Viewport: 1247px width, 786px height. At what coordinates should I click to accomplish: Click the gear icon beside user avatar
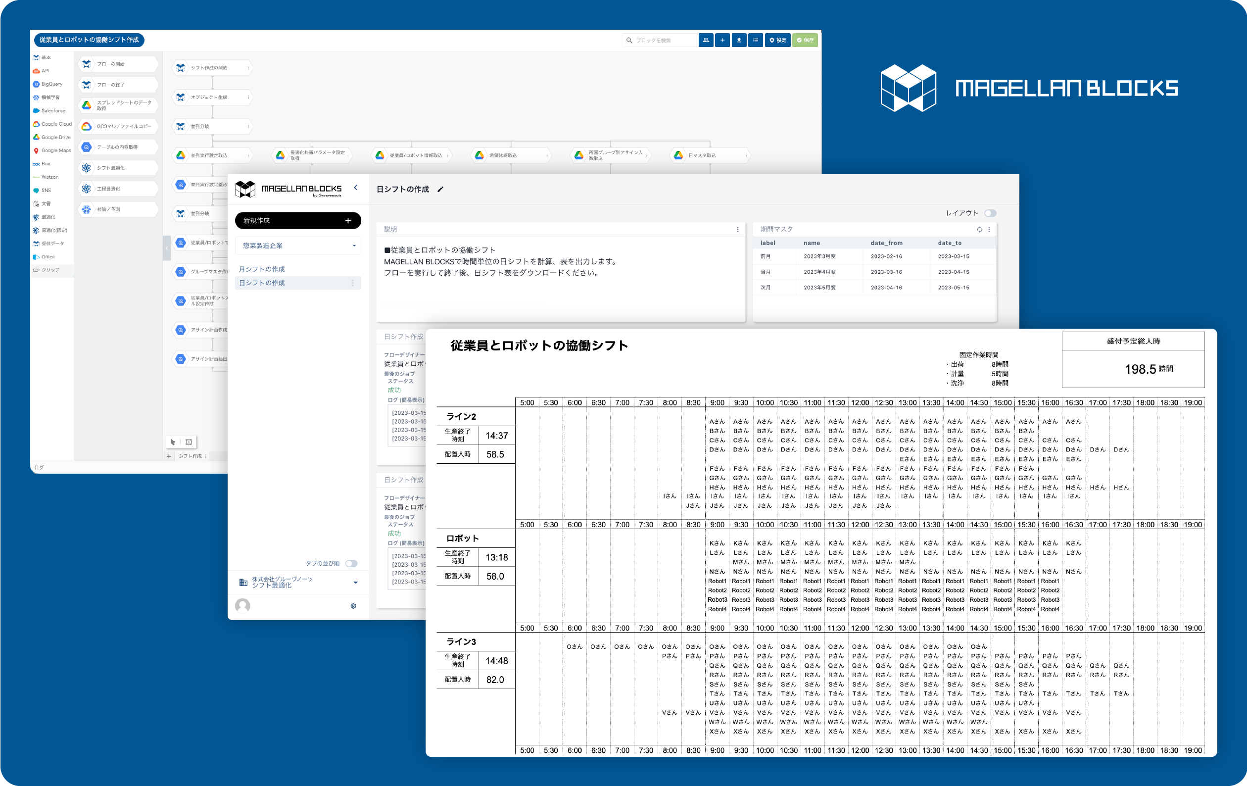click(x=353, y=606)
